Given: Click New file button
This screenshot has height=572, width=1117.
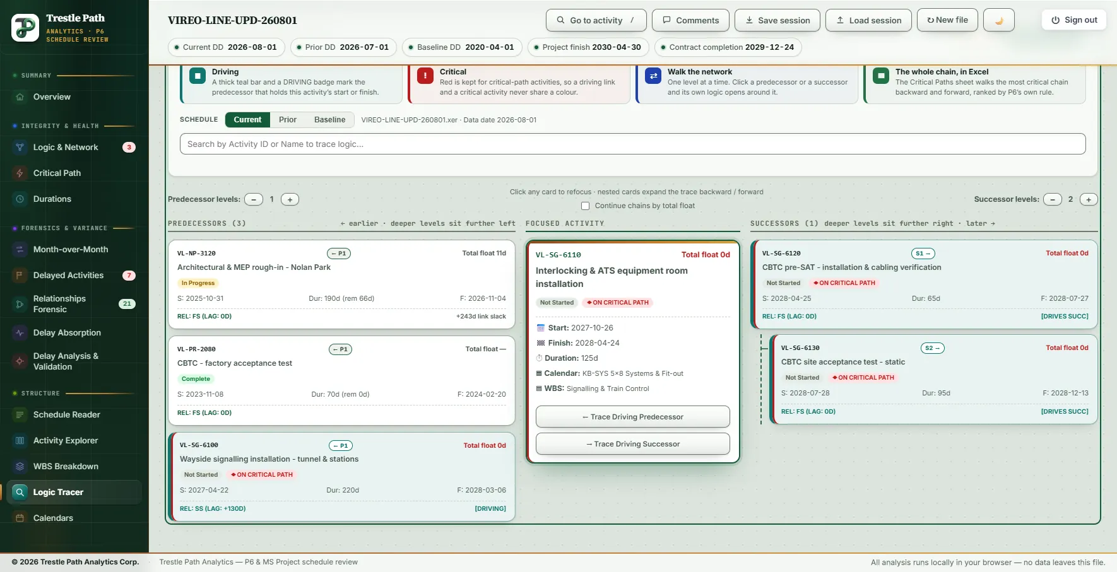Looking at the screenshot, I should [947, 20].
